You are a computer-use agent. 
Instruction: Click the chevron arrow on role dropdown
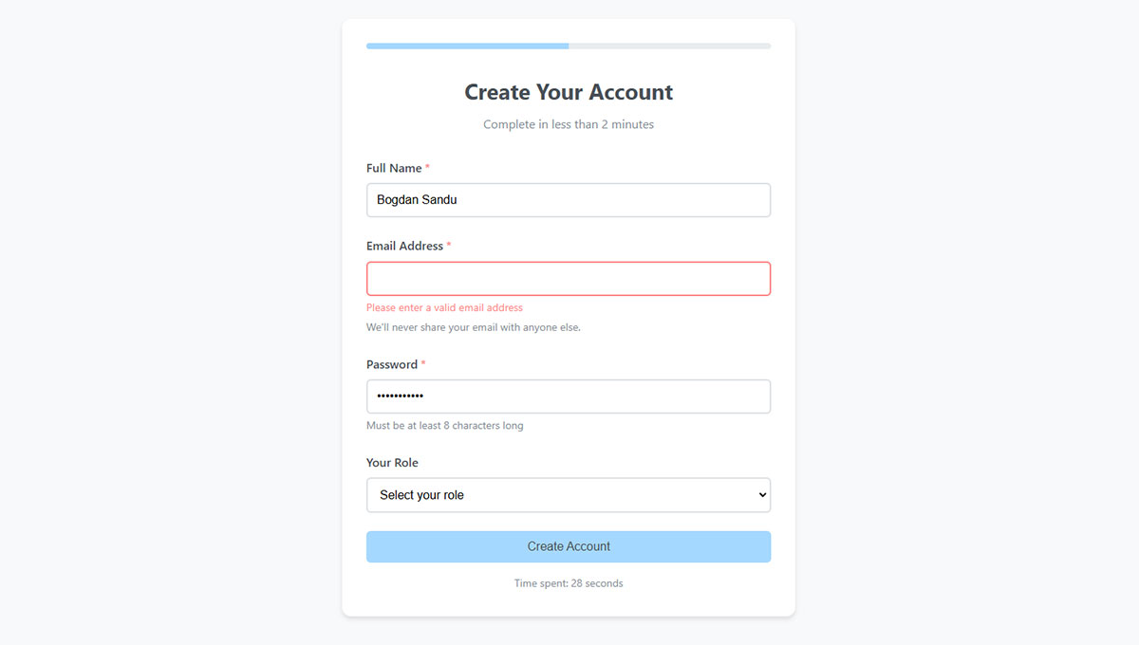point(761,495)
